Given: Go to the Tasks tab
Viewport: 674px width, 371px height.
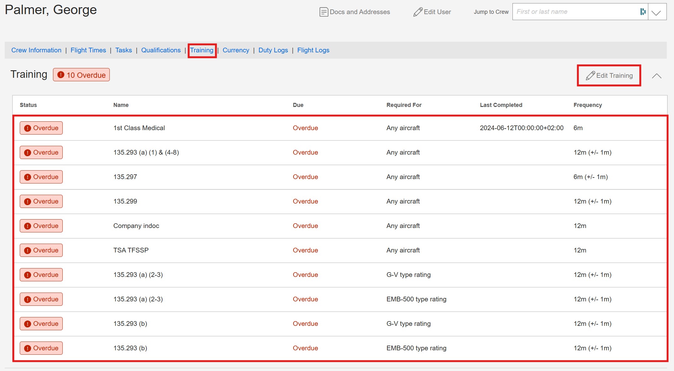Looking at the screenshot, I should coord(124,50).
